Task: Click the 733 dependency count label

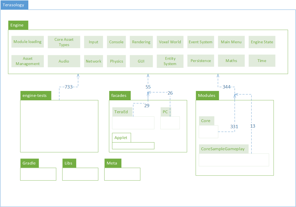Action: coord(68,87)
